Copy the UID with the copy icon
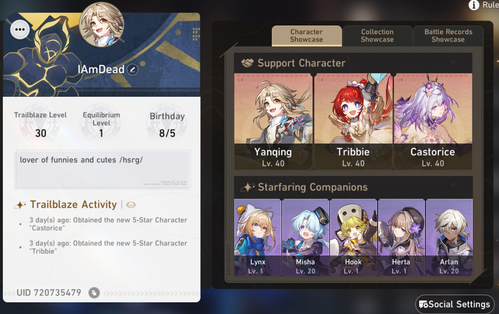The height and width of the screenshot is (314, 499). [94, 293]
